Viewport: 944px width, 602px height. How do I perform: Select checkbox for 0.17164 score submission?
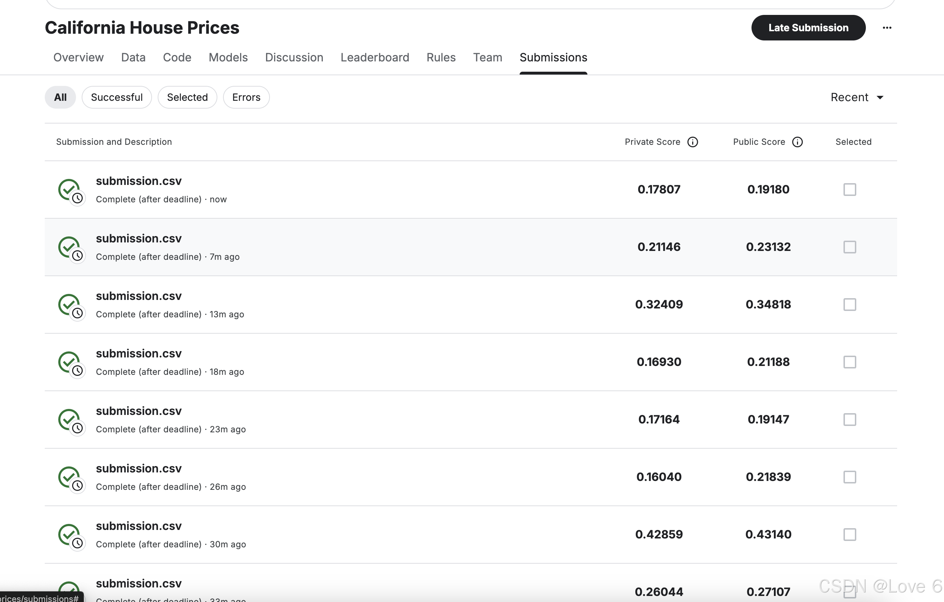[850, 419]
